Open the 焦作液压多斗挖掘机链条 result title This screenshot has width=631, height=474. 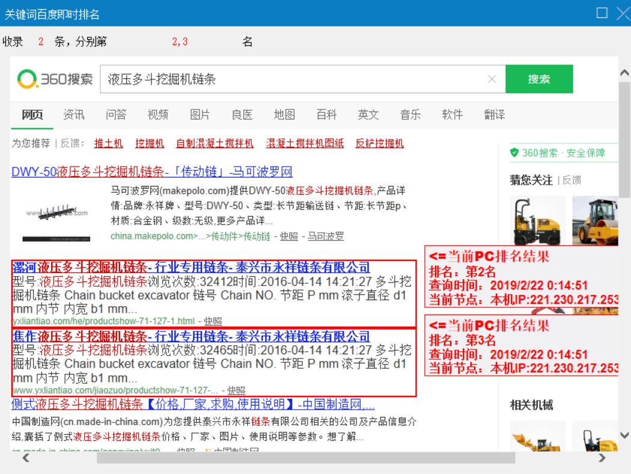pos(191,336)
